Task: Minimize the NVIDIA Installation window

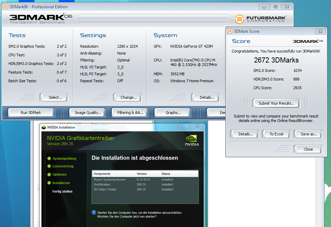Action: click(x=179, y=126)
